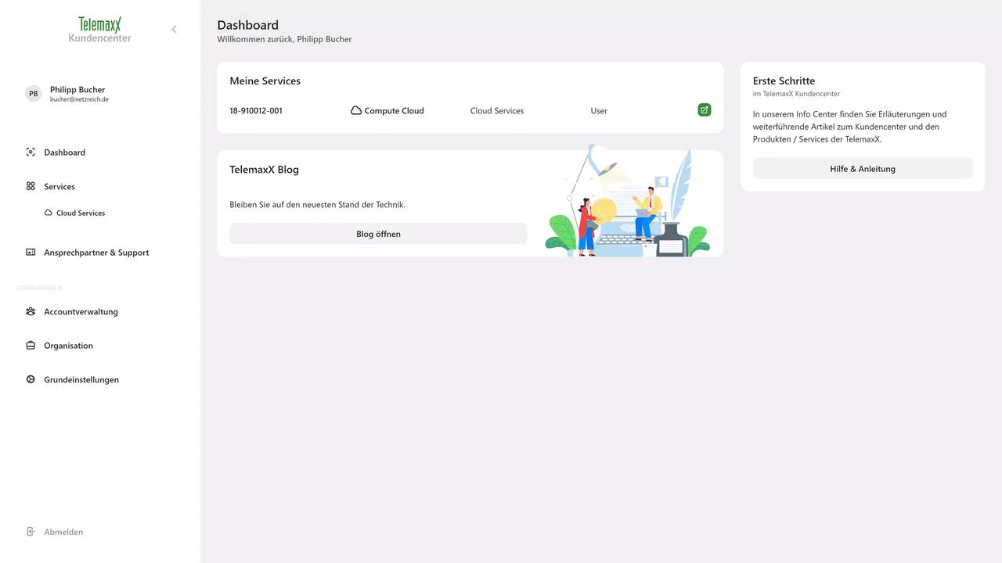Click the email bucher@netzreich.de
The width and height of the screenshot is (1002, 563).
coord(79,100)
